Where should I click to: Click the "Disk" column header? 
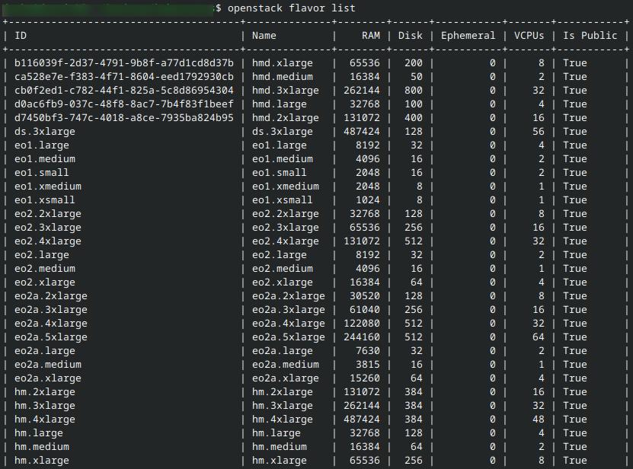[410, 35]
